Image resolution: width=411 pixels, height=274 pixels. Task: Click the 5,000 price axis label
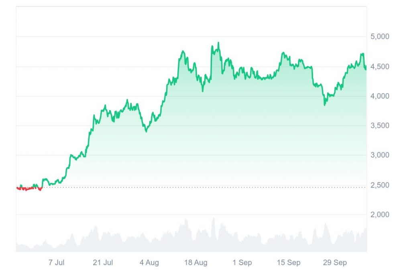(x=380, y=37)
